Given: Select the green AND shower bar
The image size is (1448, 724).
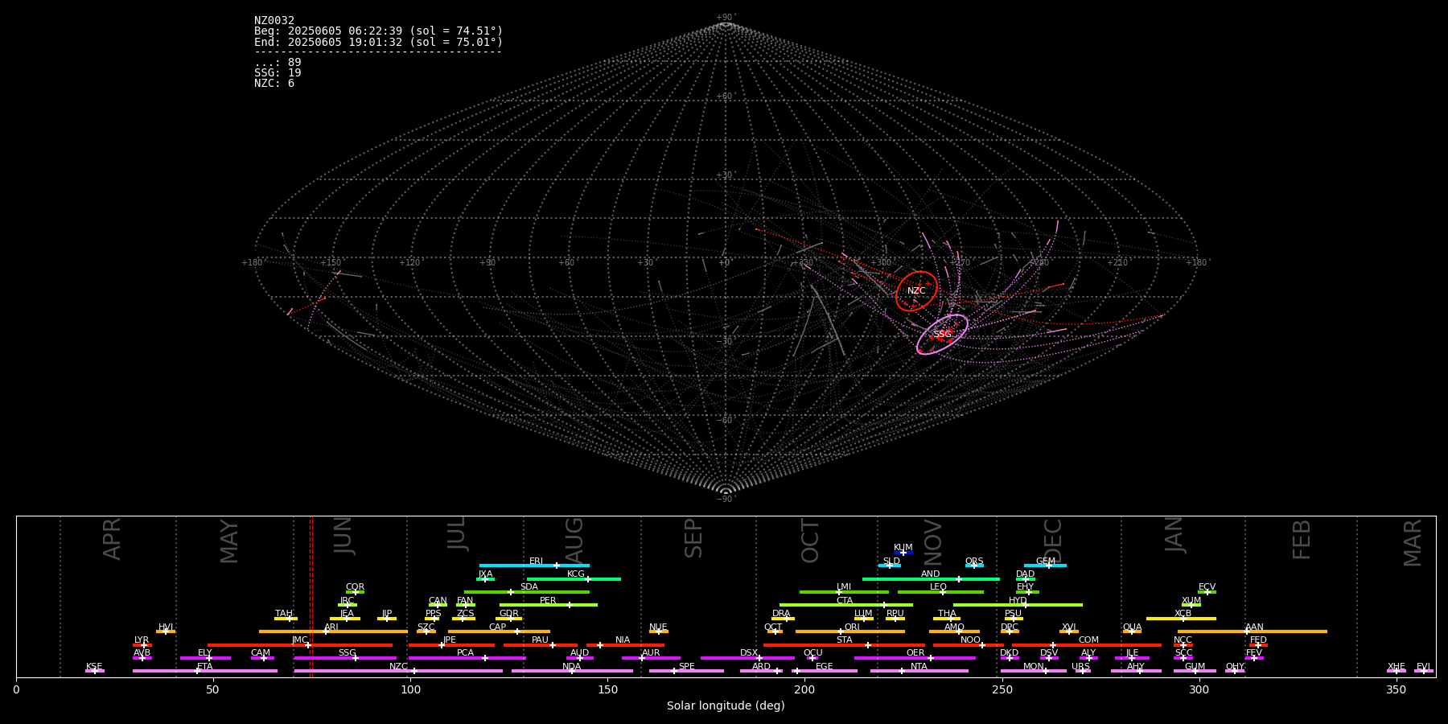Looking at the screenshot, I should pyautogui.click(x=931, y=579).
